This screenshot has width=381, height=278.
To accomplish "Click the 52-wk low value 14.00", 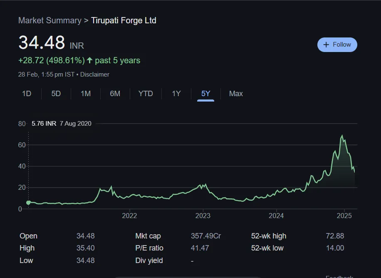I will click(x=335, y=248).
